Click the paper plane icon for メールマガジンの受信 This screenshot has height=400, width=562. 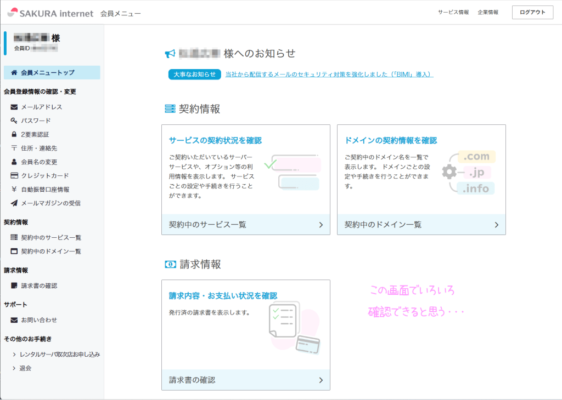click(14, 203)
